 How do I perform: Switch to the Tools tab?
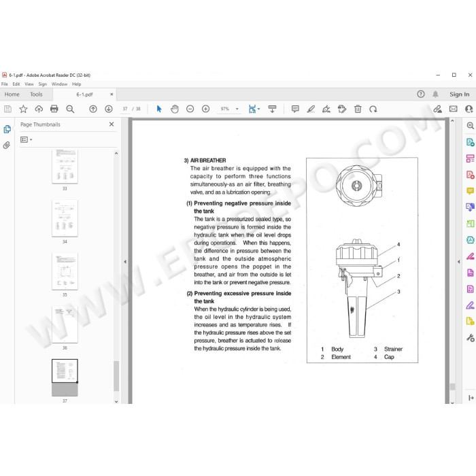click(x=36, y=95)
